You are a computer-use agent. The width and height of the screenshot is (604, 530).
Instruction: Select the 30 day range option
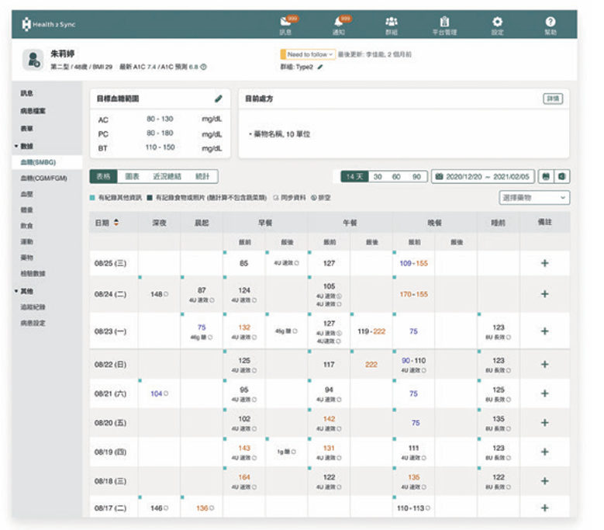pyautogui.click(x=378, y=177)
